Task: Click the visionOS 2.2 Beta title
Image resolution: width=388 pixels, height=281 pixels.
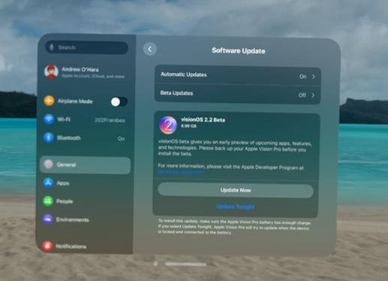Action: [203, 119]
